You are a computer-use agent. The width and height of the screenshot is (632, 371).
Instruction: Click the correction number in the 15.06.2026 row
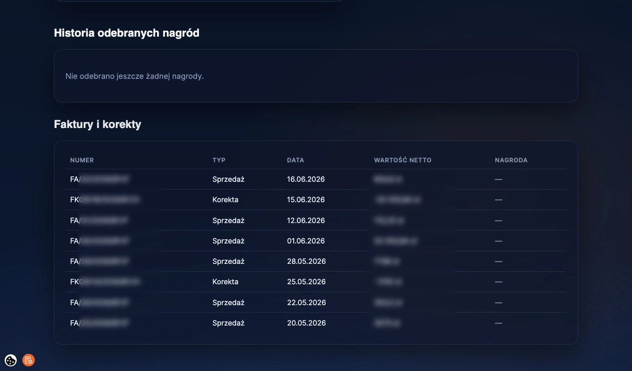[x=105, y=200]
